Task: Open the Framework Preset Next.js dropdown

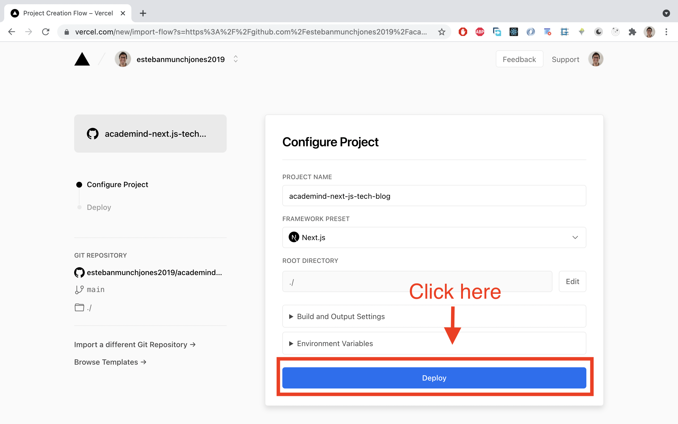Action: tap(434, 237)
